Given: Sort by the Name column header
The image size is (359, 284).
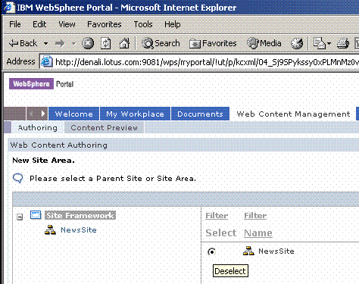Looking at the screenshot, I should (x=258, y=233).
